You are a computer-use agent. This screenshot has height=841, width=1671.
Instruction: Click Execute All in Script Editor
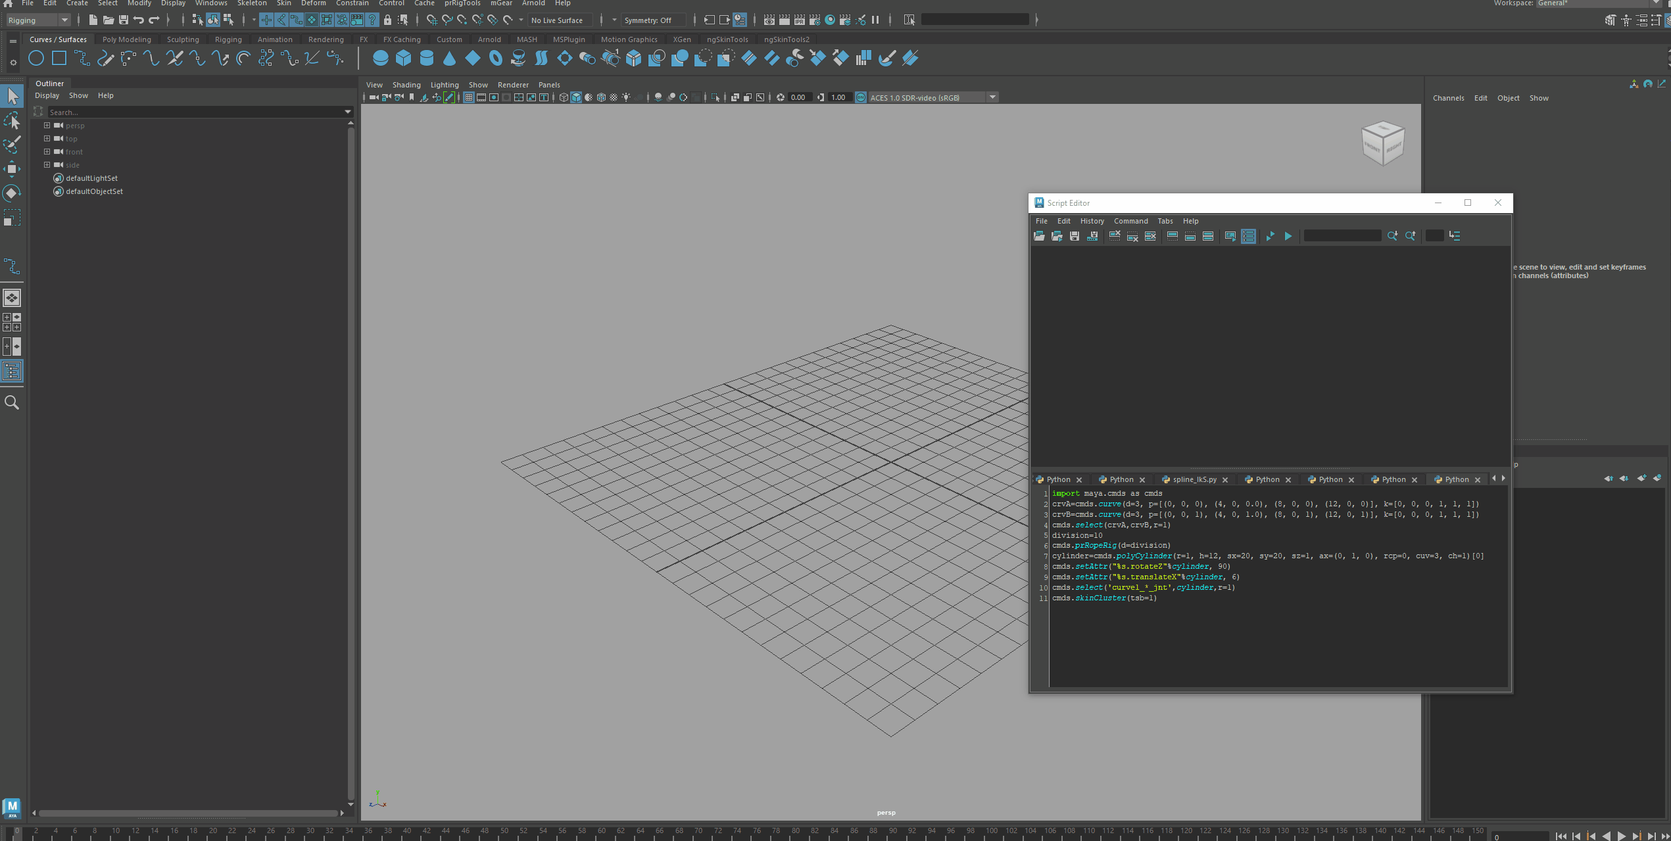coord(1288,236)
